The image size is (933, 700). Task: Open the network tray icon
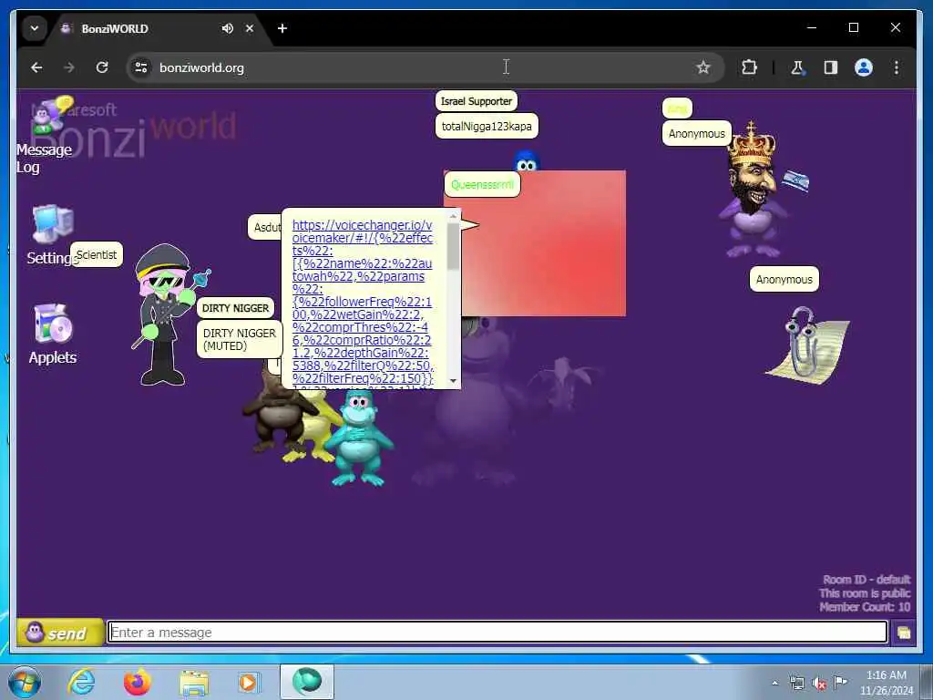point(796,684)
